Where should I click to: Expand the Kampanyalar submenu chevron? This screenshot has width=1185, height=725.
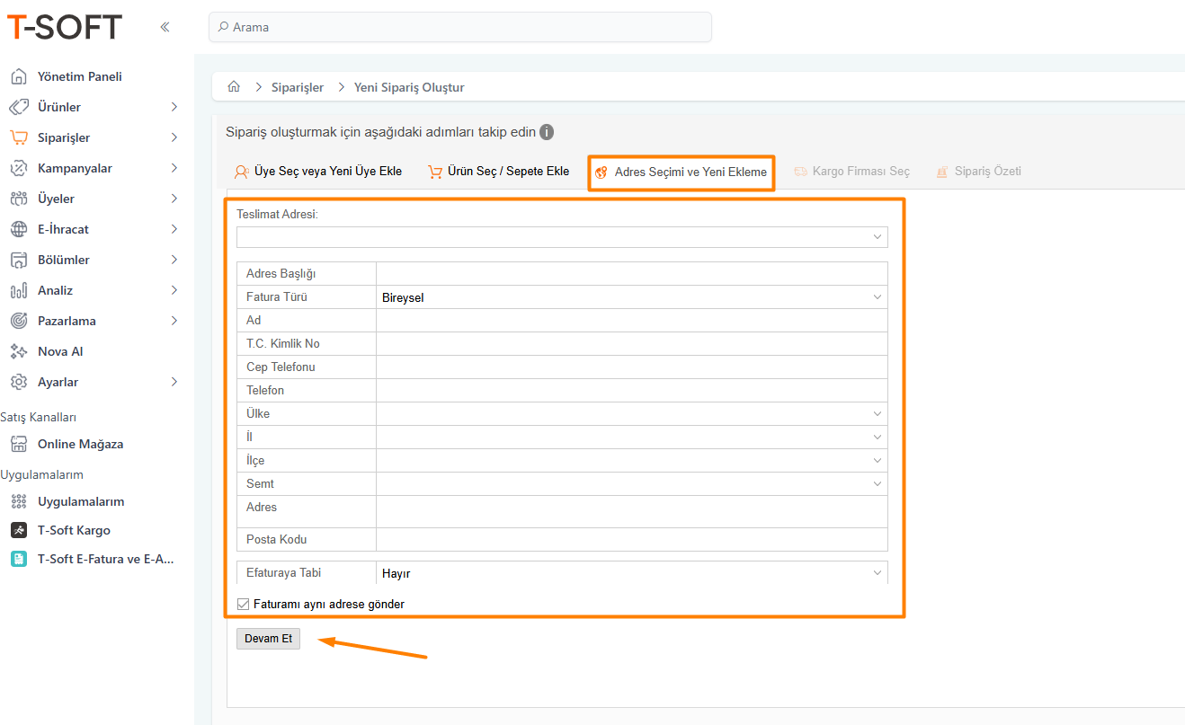(174, 168)
